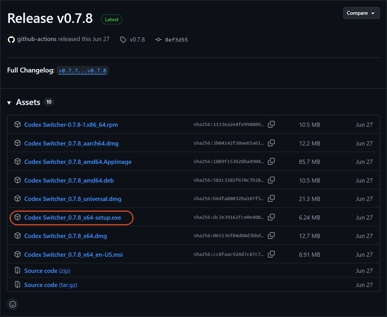Screen dimensions: 387x317
Task: Copy the sha256 hash for the x64_en-US.msi asset
Action: pyautogui.click(x=271, y=254)
